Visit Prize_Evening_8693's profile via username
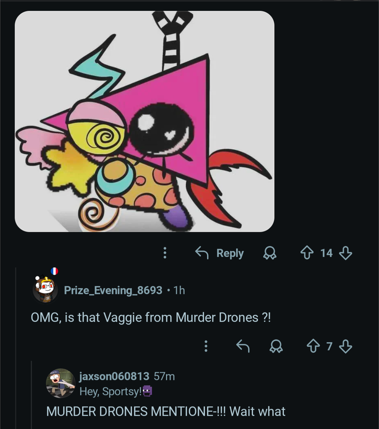 tap(113, 290)
